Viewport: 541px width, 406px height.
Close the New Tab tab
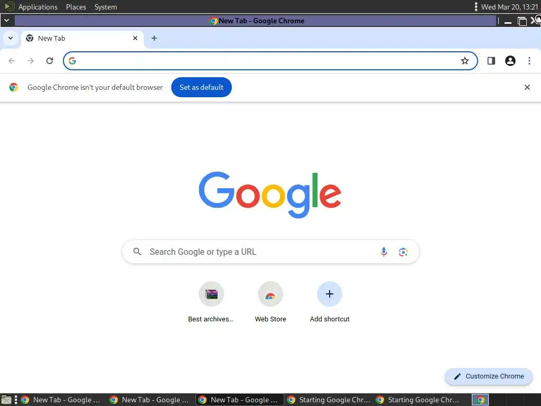point(135,38)
